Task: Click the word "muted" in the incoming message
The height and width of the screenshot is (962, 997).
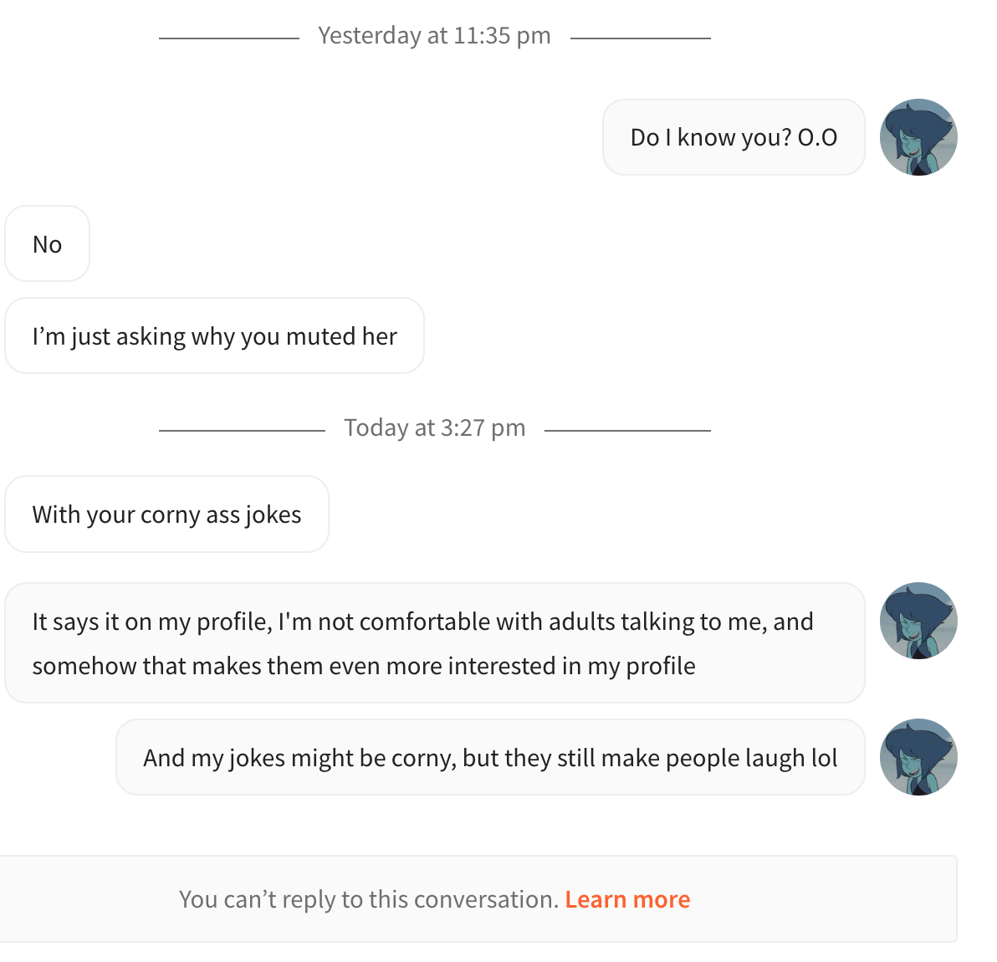Action: pos(320,335)
